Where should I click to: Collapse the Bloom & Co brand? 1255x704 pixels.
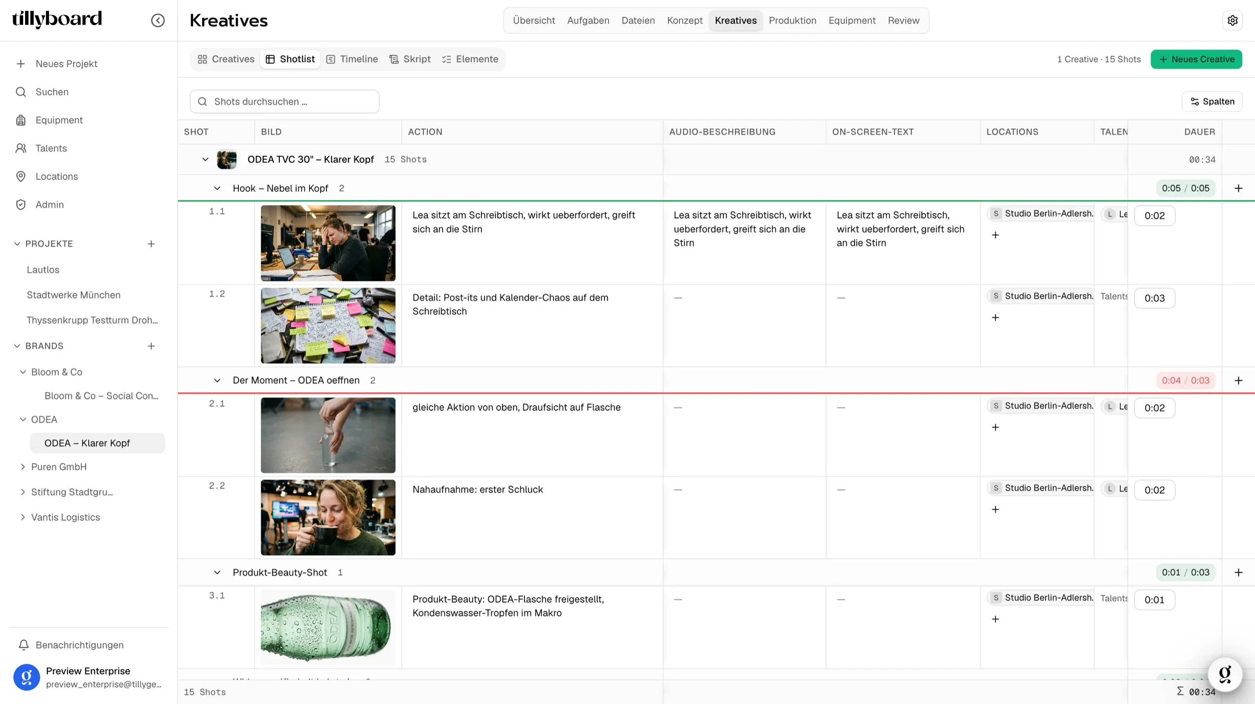[23, 372]
